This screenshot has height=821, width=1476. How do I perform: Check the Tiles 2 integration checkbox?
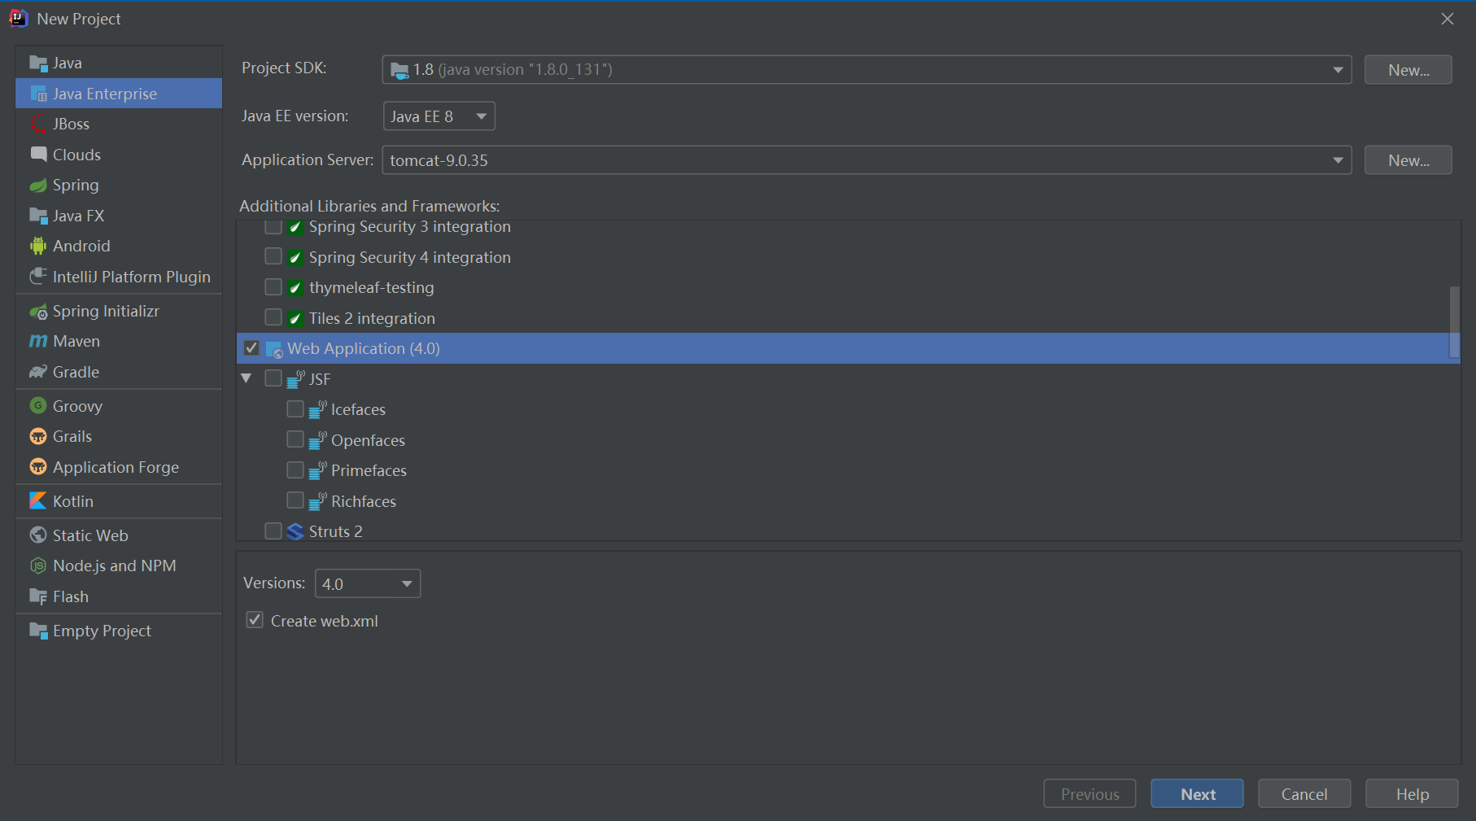[x=273, y=317]
